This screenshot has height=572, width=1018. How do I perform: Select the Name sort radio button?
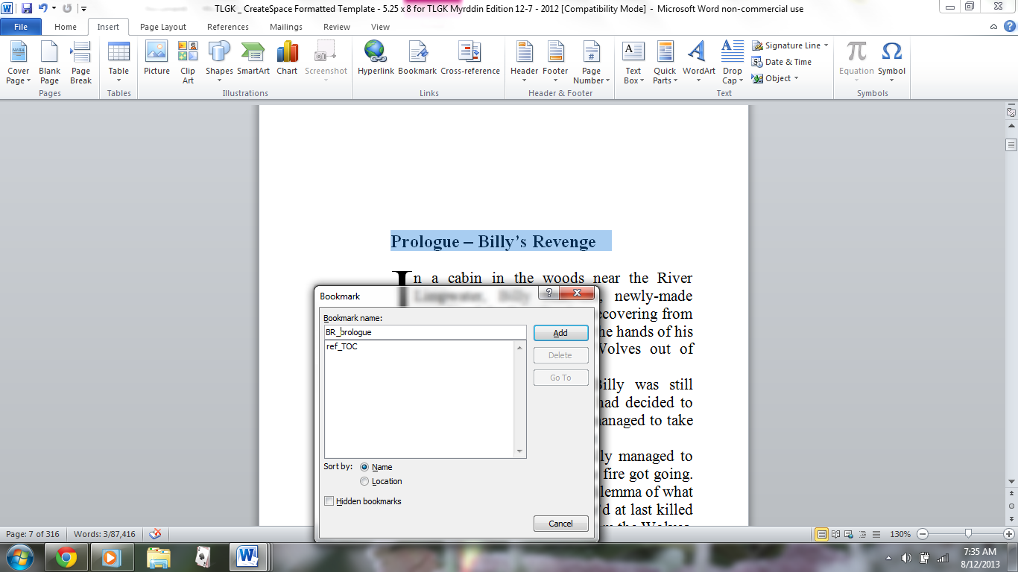364,467
